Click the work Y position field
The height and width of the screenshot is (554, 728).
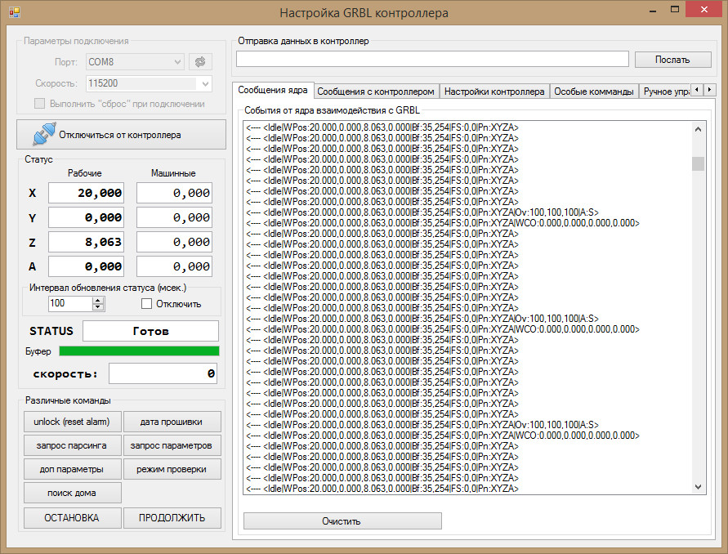coord(86,217)
